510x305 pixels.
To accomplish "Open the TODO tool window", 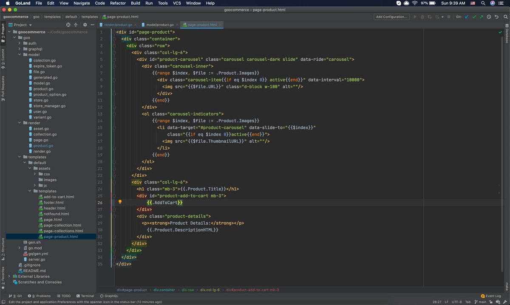I will (63, 296).
